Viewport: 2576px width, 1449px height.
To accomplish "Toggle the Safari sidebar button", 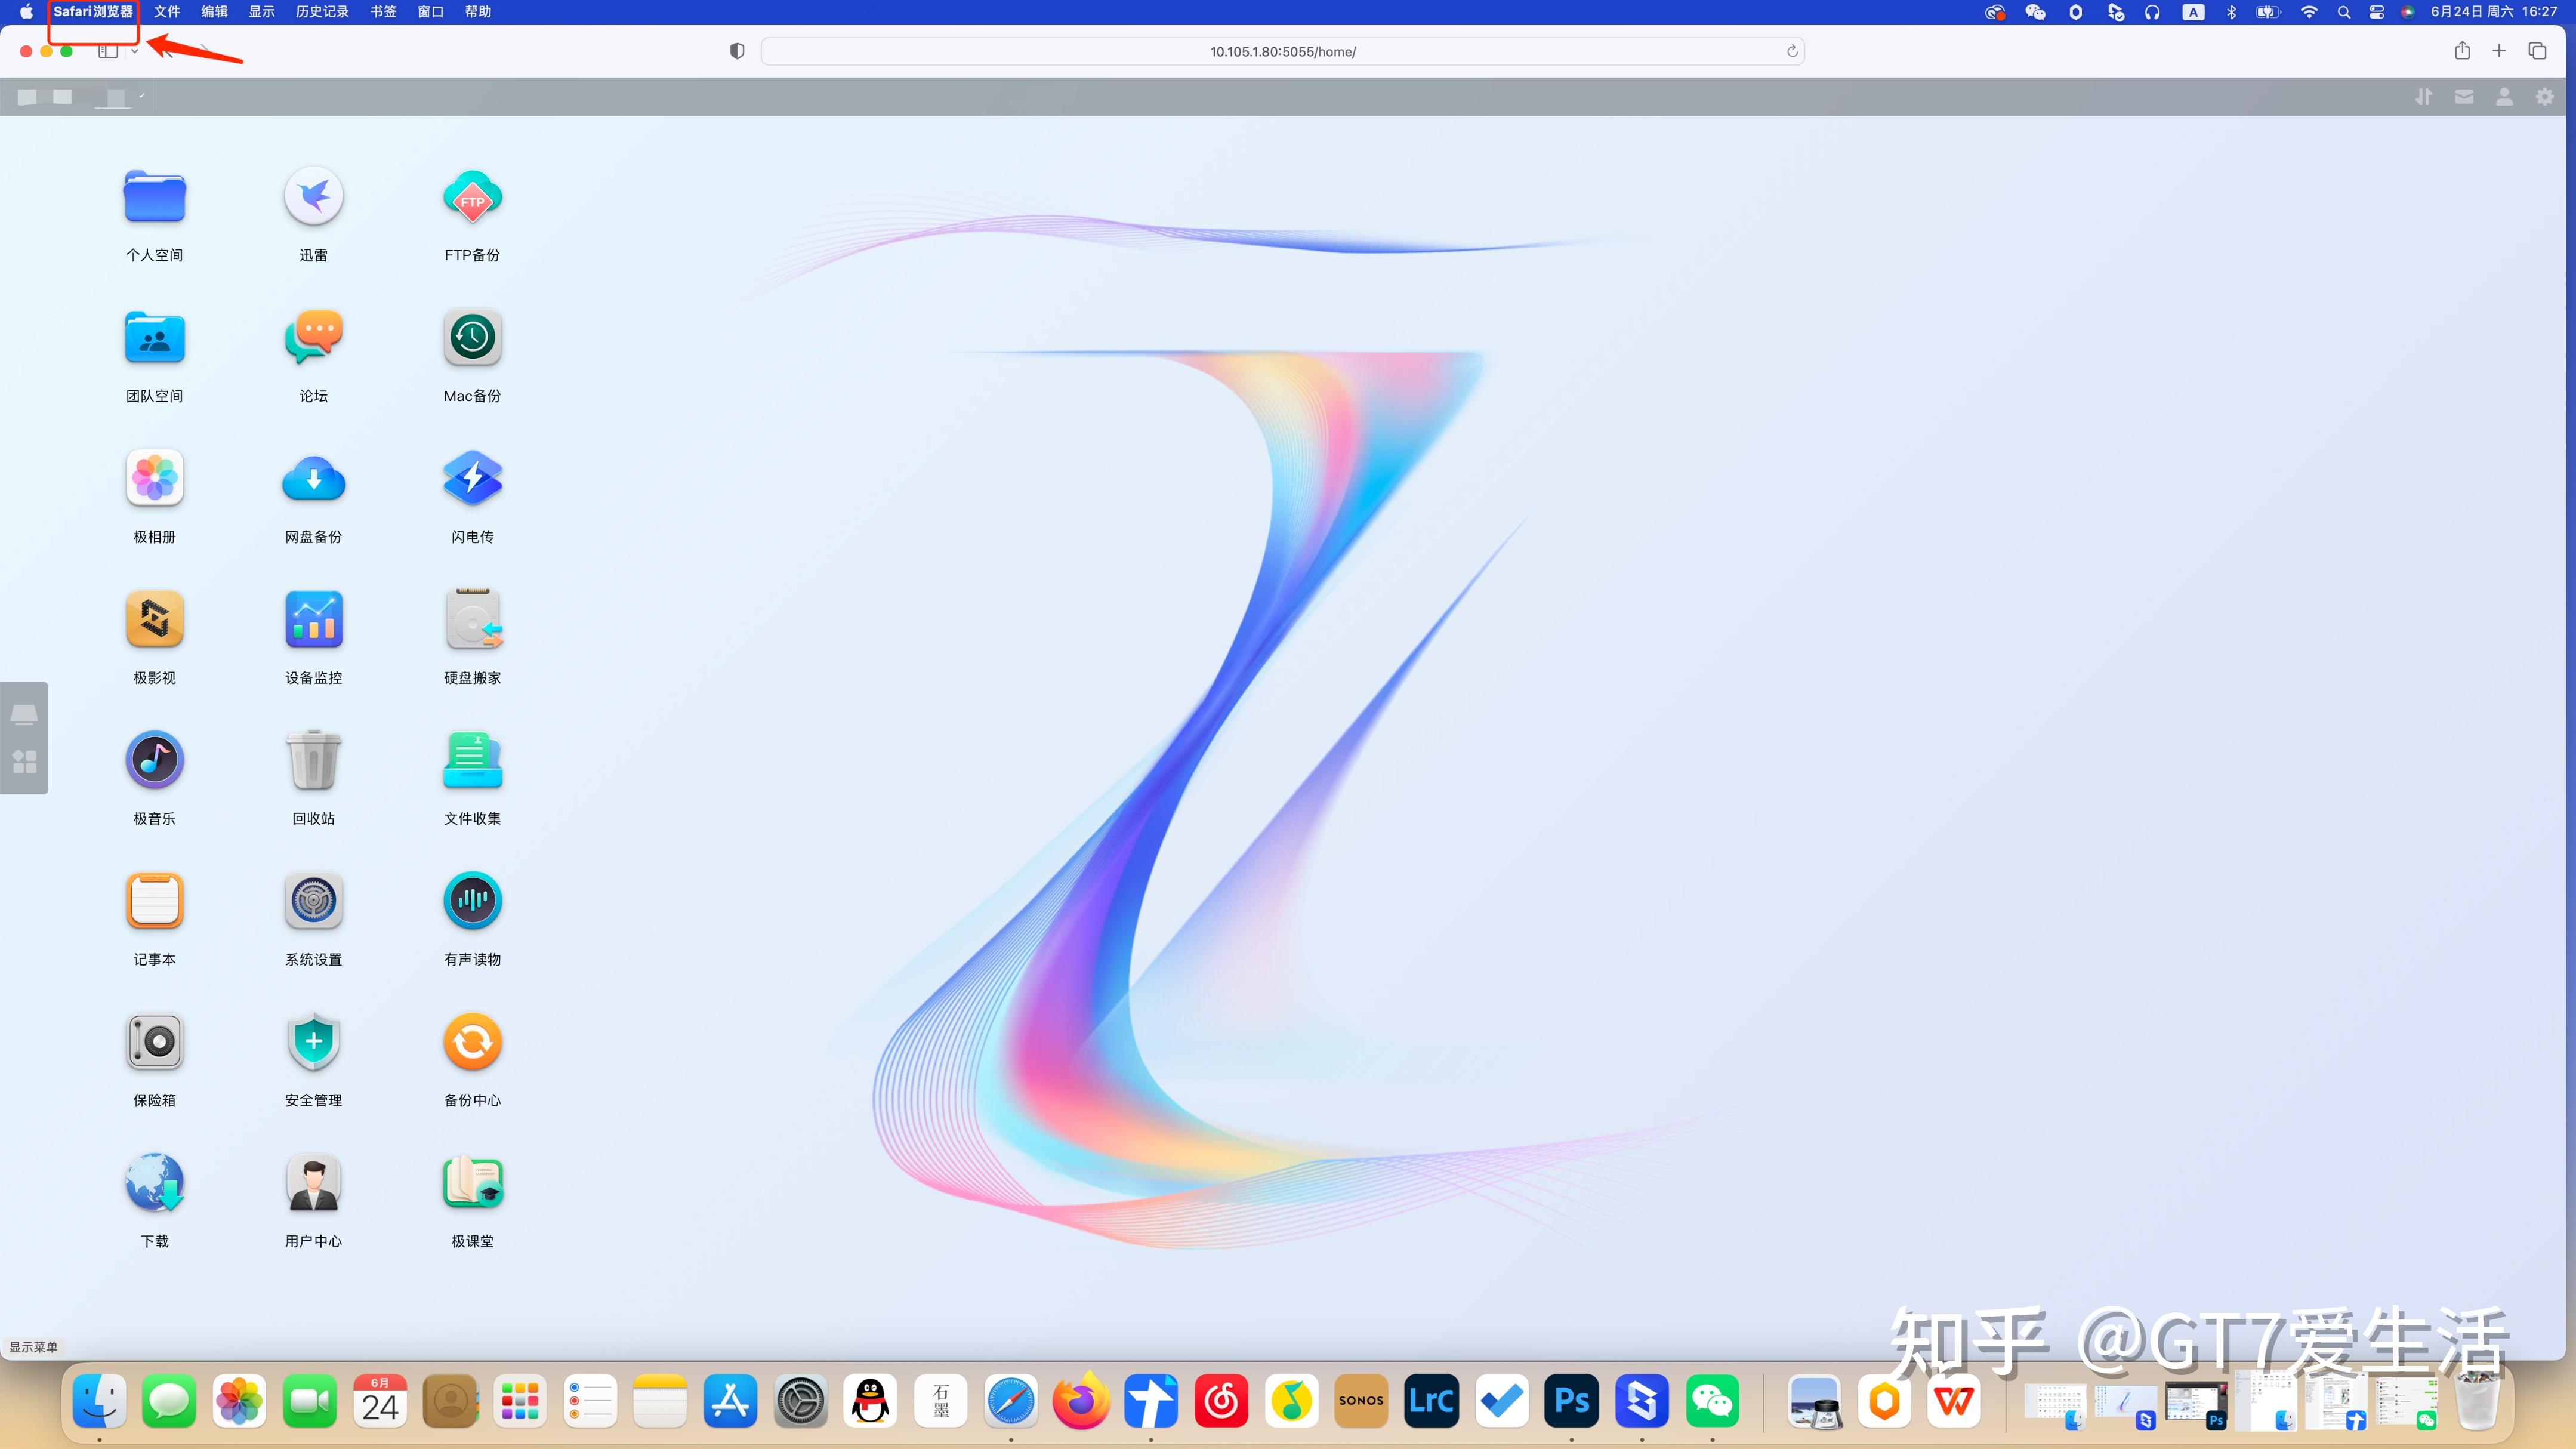I will coord(107,52).
